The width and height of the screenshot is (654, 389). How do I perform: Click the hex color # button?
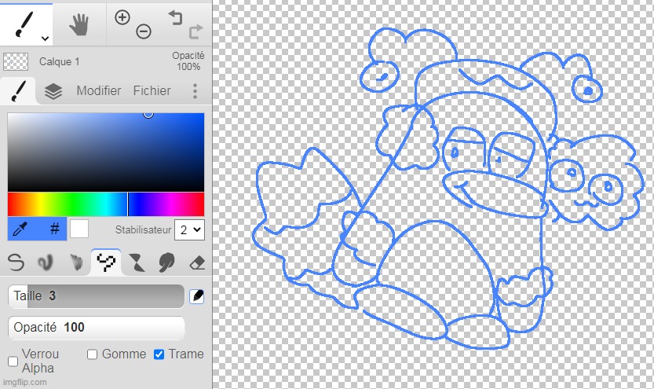(x=55, y=229)
